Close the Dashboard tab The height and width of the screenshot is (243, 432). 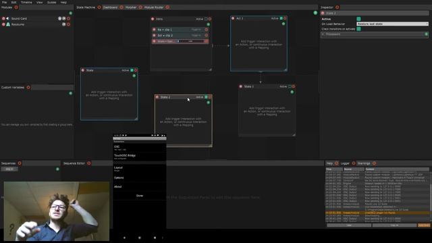[x=122, y=7]
